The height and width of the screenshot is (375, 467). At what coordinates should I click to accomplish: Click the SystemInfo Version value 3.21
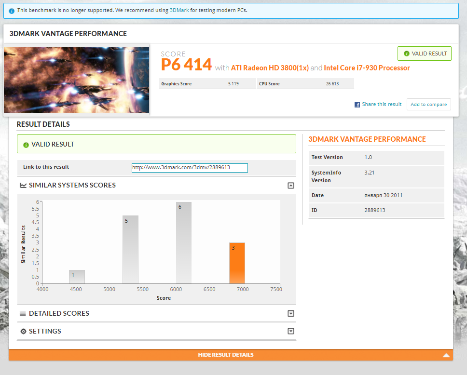(x=370, y=173)
